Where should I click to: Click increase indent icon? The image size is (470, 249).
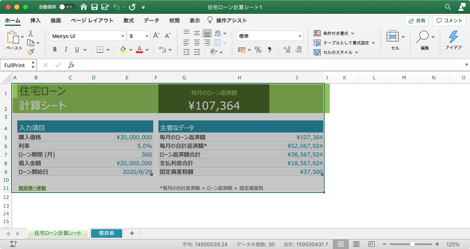tap(197, 52)
